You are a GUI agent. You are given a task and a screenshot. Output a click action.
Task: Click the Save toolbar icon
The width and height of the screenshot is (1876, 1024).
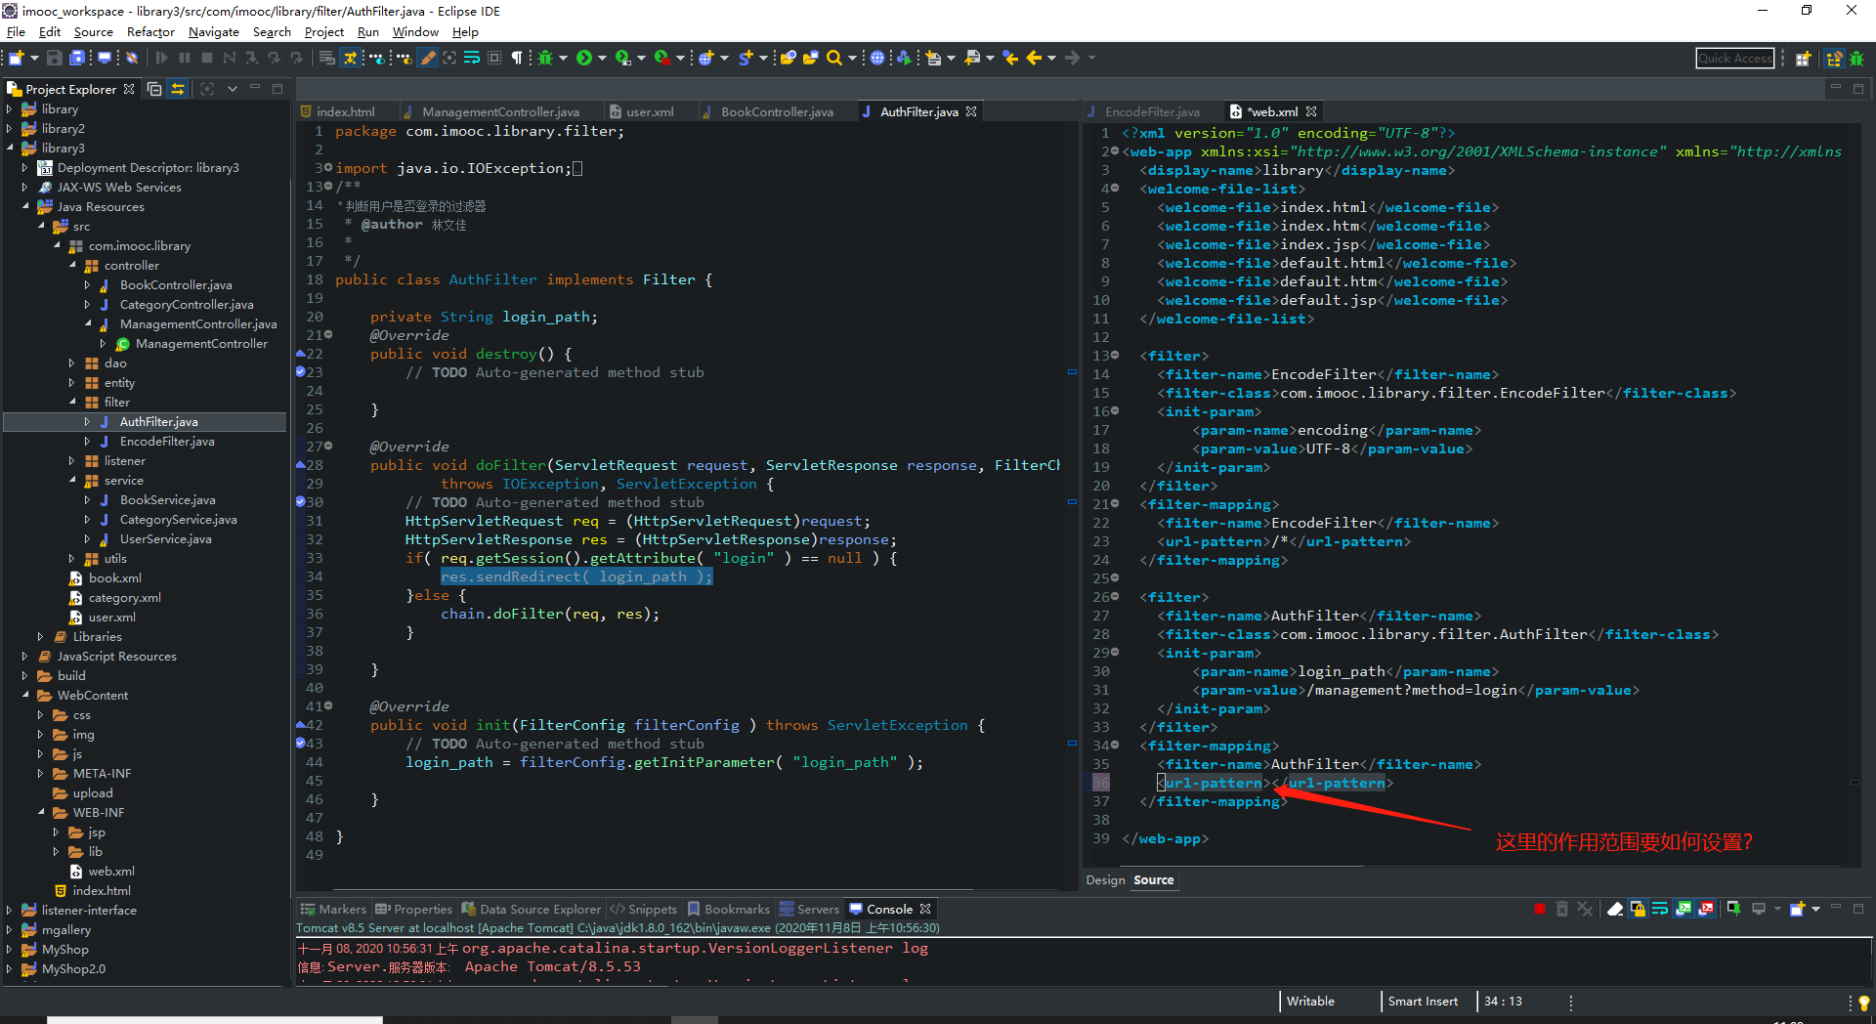click(x=55, y=59)
